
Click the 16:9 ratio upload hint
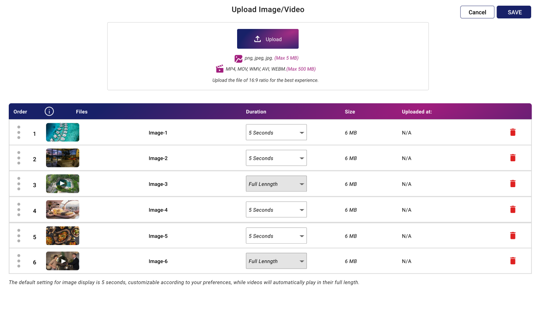pos(265,80)
